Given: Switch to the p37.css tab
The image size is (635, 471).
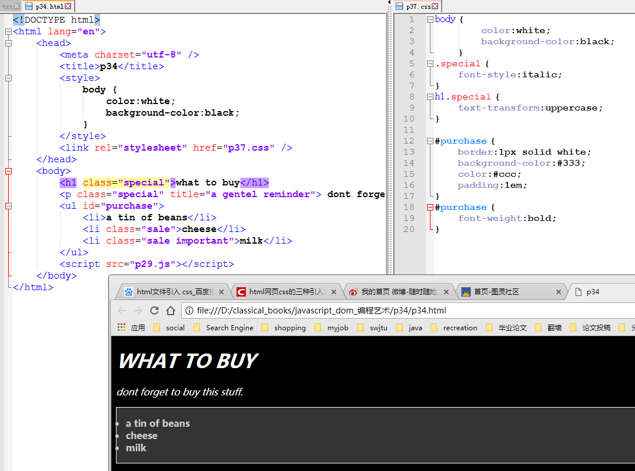Looking at the screenshot, I should 418,6.
